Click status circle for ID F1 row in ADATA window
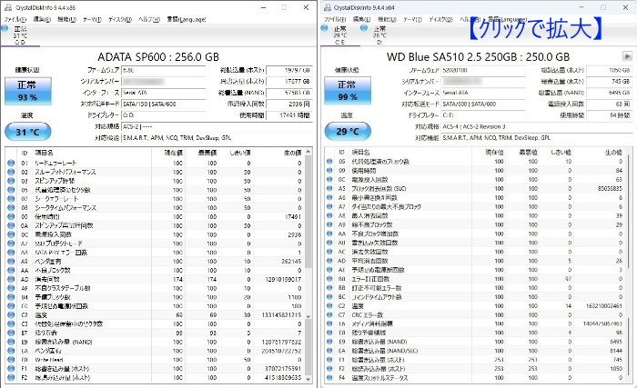The image size is (637, 388). pos(11,369)
